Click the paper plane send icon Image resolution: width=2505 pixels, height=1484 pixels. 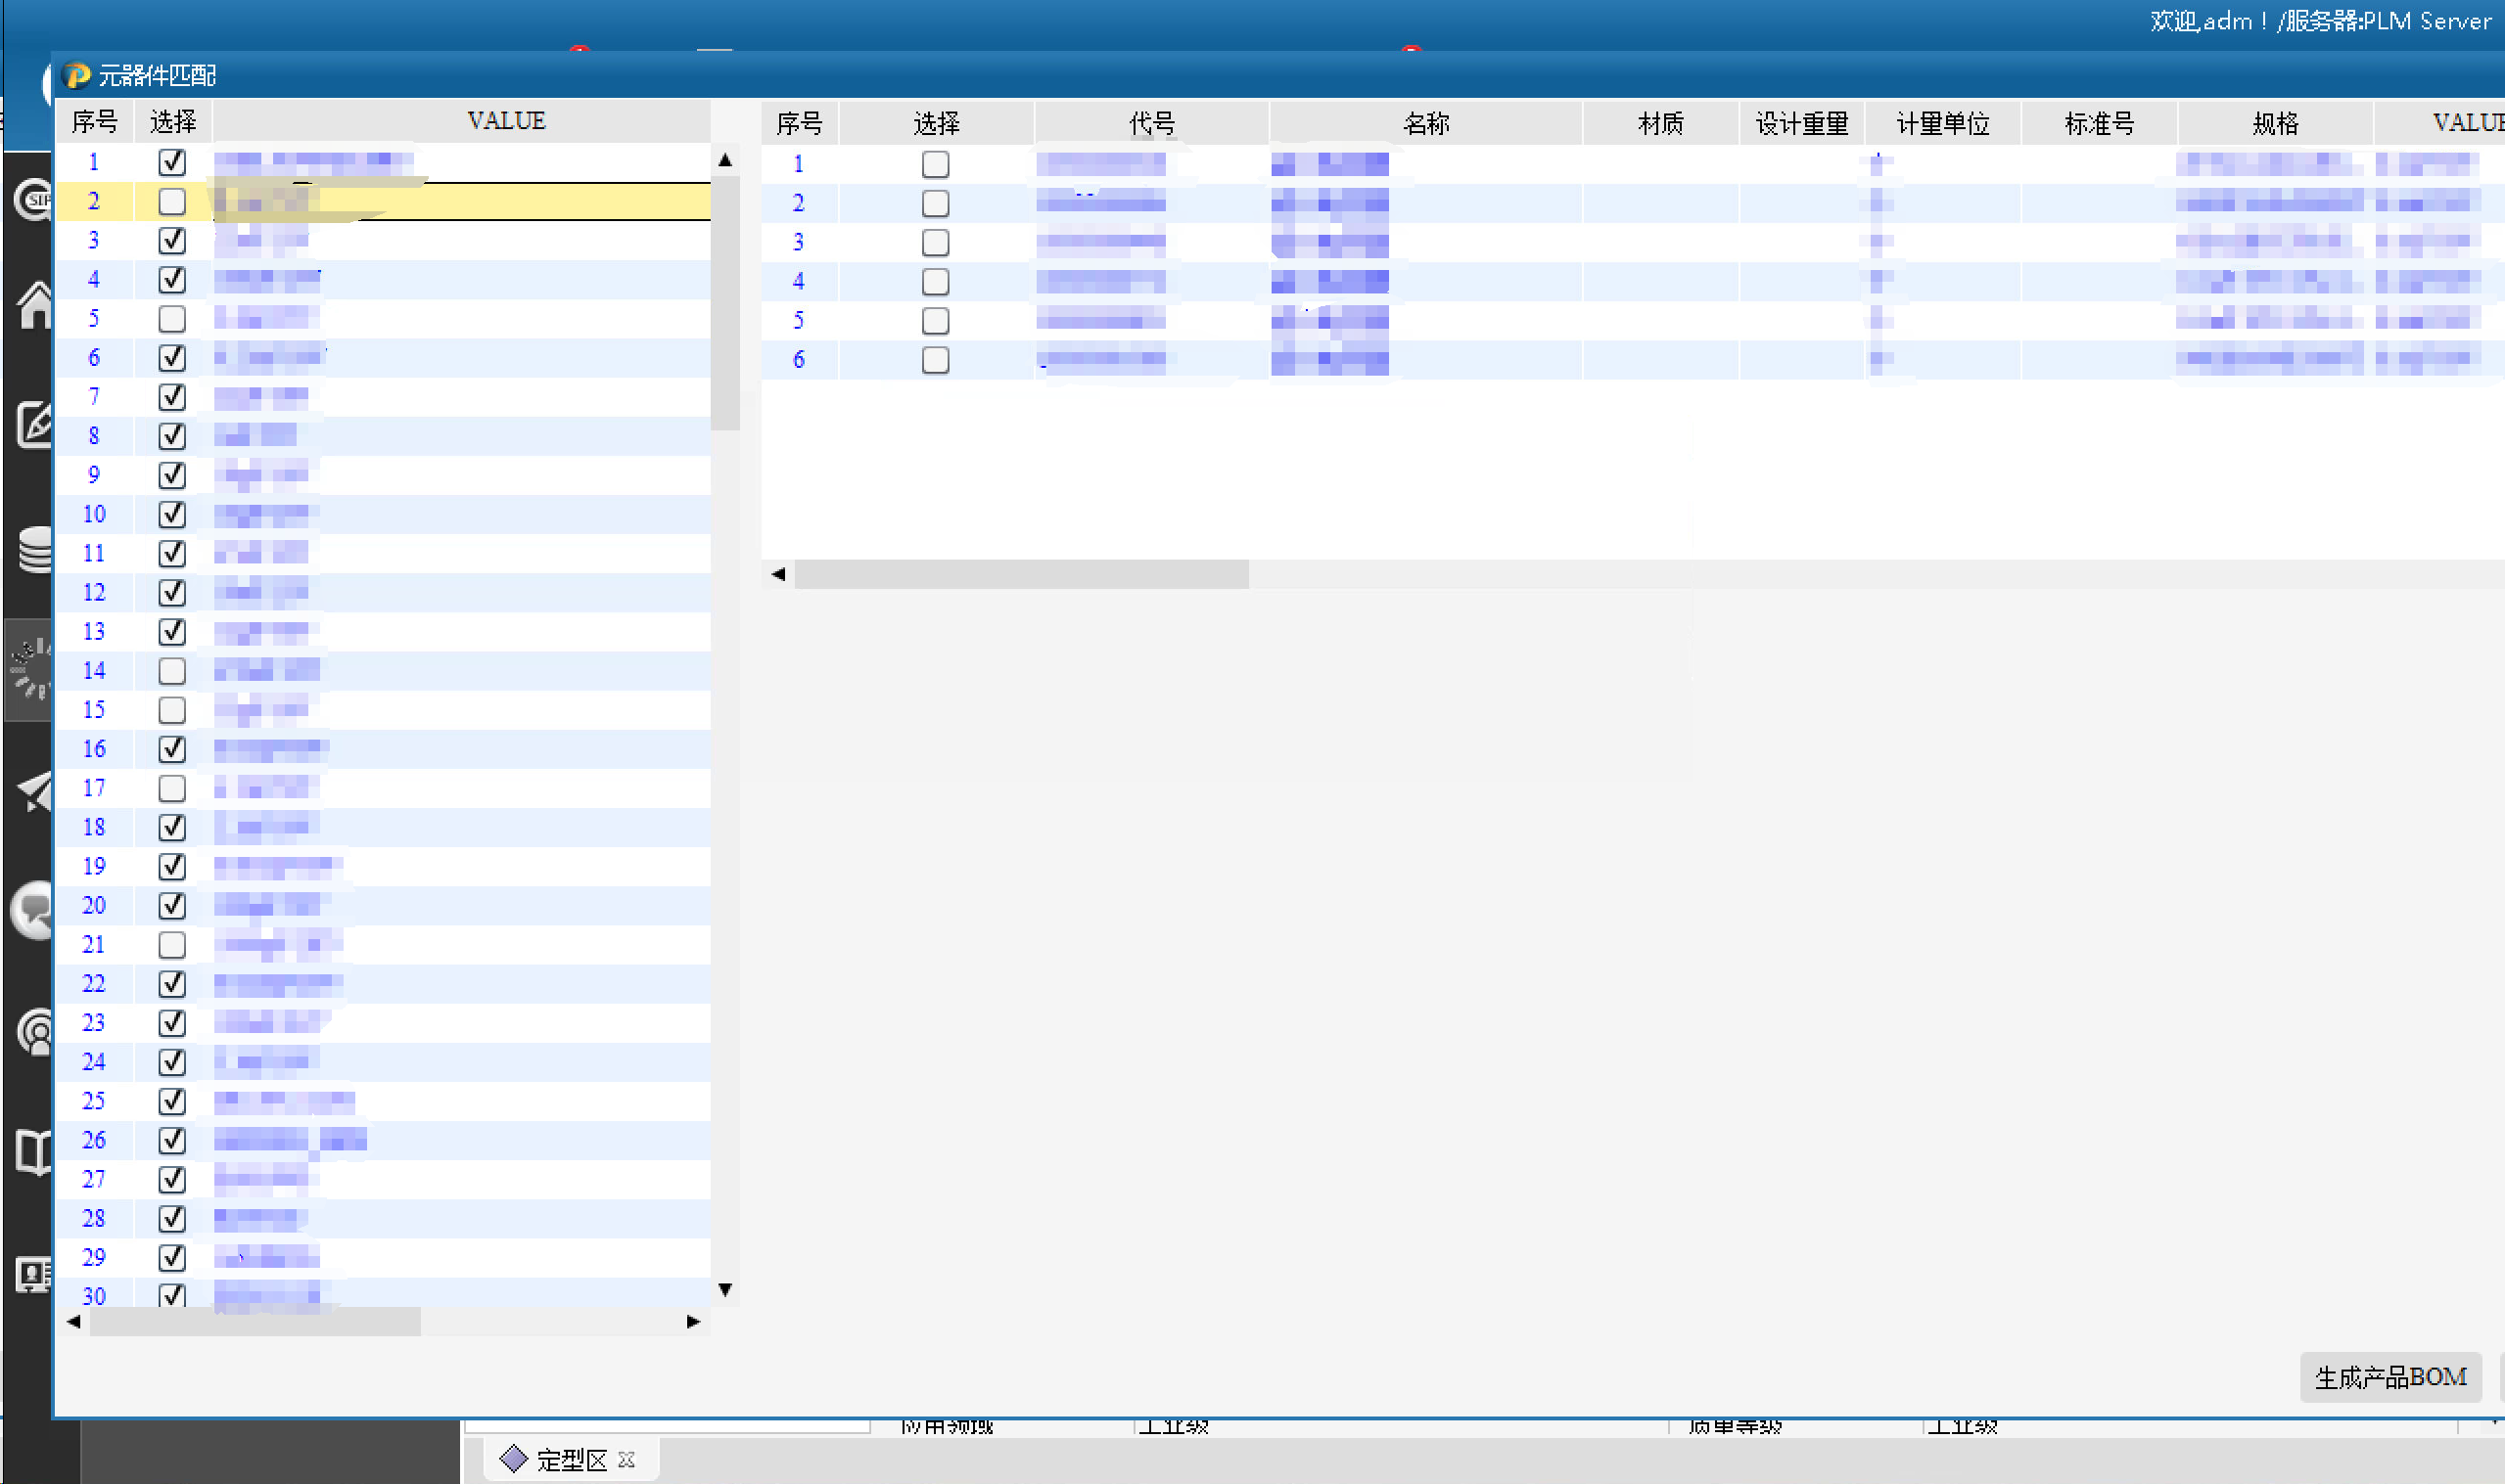pos(35,792)
